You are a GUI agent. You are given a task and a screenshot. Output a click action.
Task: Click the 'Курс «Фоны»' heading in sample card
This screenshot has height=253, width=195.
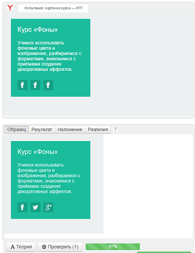(x=37, y=152)
